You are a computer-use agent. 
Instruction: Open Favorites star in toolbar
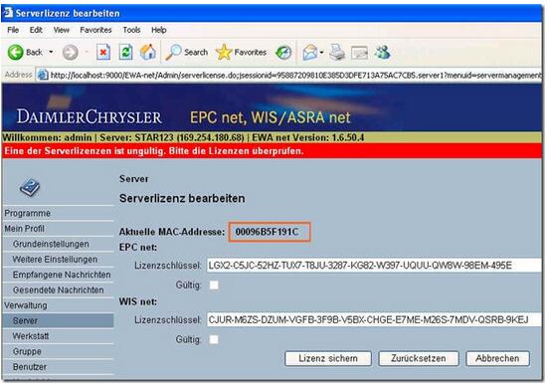[241, 53]
